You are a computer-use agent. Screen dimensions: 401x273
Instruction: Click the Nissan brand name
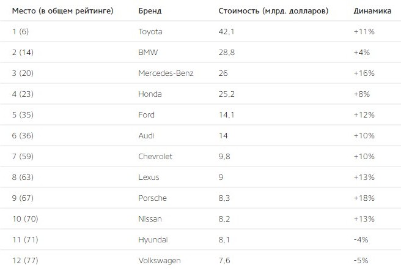coord(150,219)
